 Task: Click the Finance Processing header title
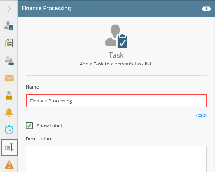pyautogui.click(x=46, y=8)
